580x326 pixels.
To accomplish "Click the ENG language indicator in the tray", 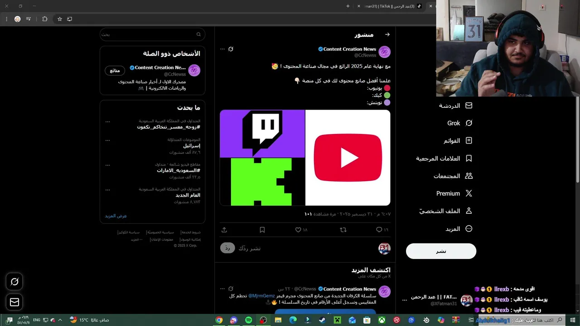I will coord(37,320).
